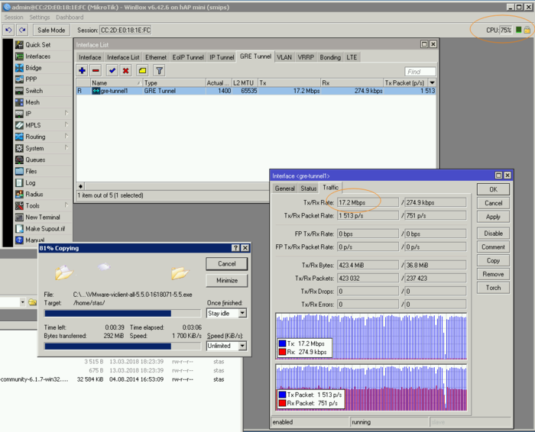Viewport: 535px width, 432px height.
Task: Click the Copy button in gre-tunnel1 dialog
Action: [494, 260]
